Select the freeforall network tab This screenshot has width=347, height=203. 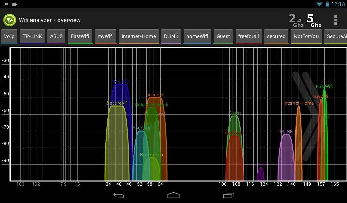tap(248, 36)
